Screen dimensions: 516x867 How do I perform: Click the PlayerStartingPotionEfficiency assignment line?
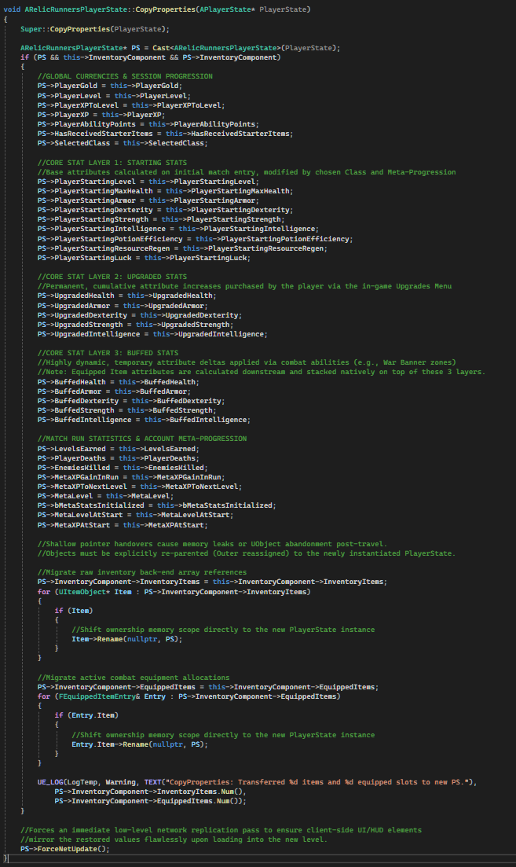[195, 239]
